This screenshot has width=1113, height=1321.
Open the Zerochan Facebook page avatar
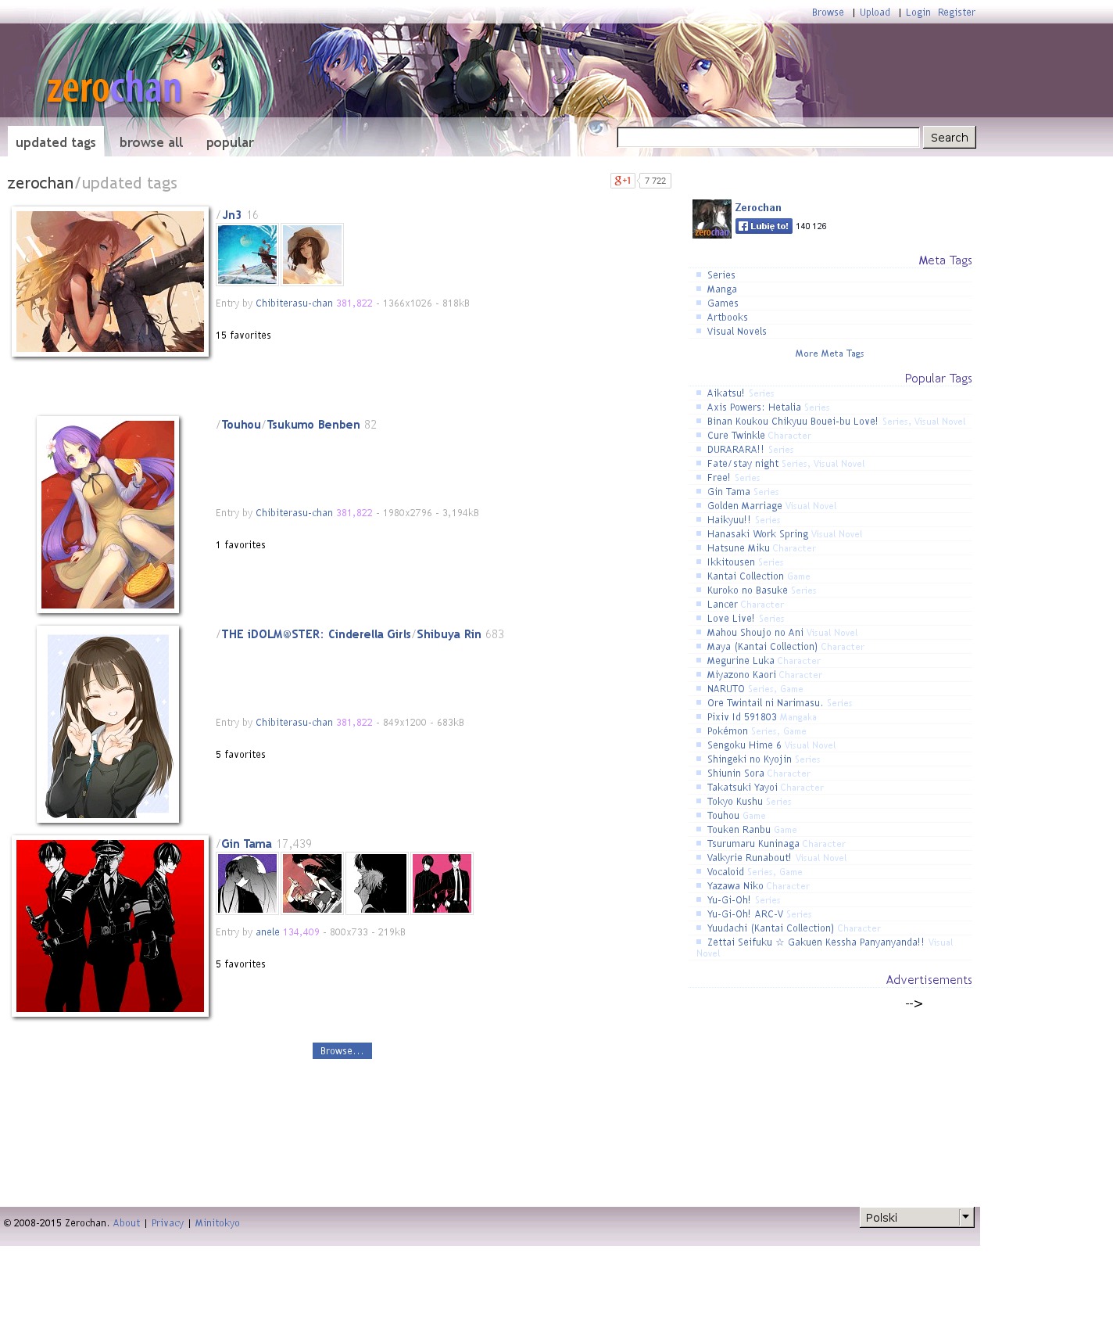(711, 219)
